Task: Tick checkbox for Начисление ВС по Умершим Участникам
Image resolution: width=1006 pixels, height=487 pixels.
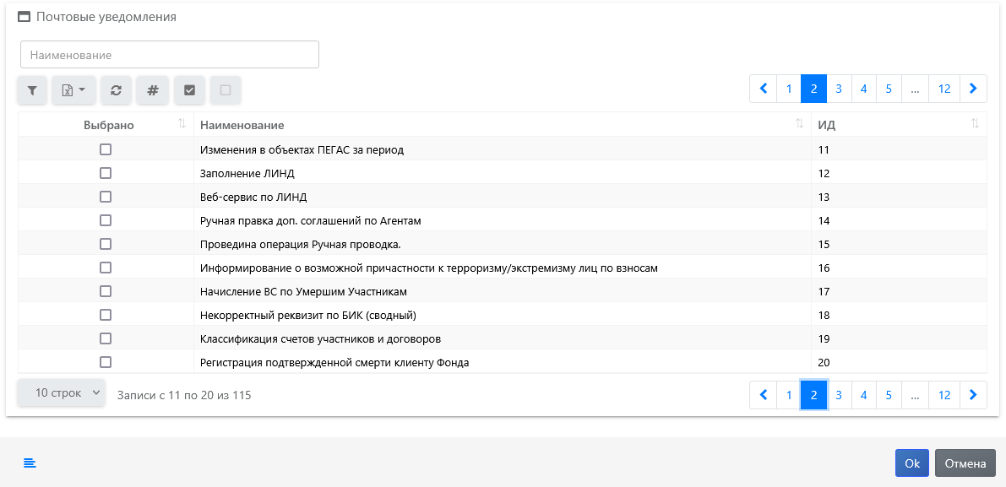Action: (106, 291)
